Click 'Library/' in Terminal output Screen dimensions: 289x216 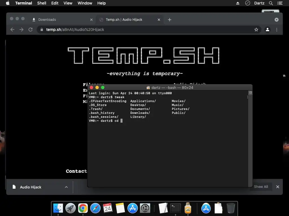(x=138, y=117)
